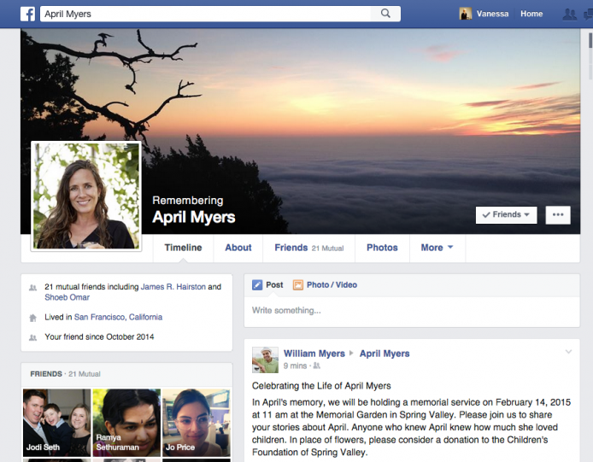Click the James R. Hairston link

click(x=173, y=287)
